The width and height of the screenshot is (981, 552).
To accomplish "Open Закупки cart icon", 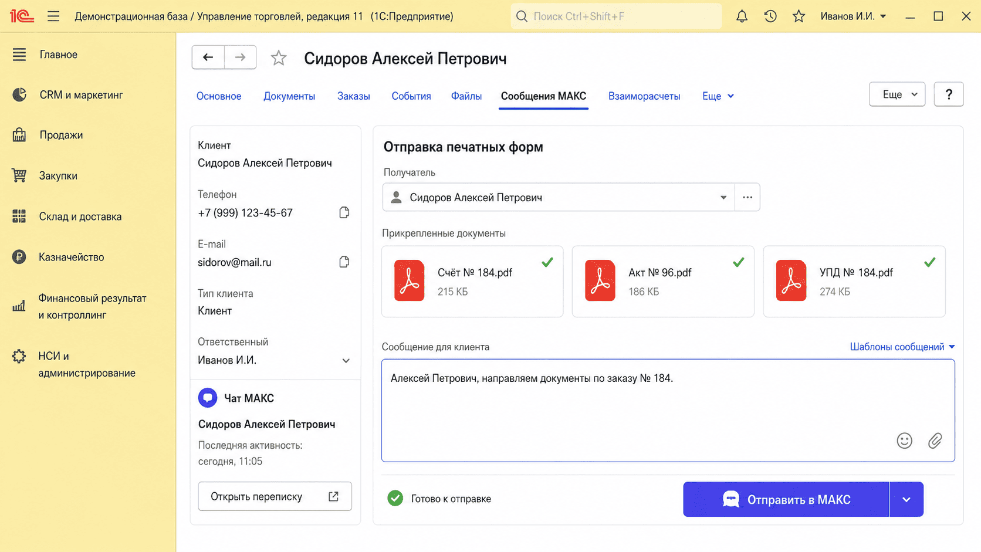I will pyautogui.click(x=19, y=175).
